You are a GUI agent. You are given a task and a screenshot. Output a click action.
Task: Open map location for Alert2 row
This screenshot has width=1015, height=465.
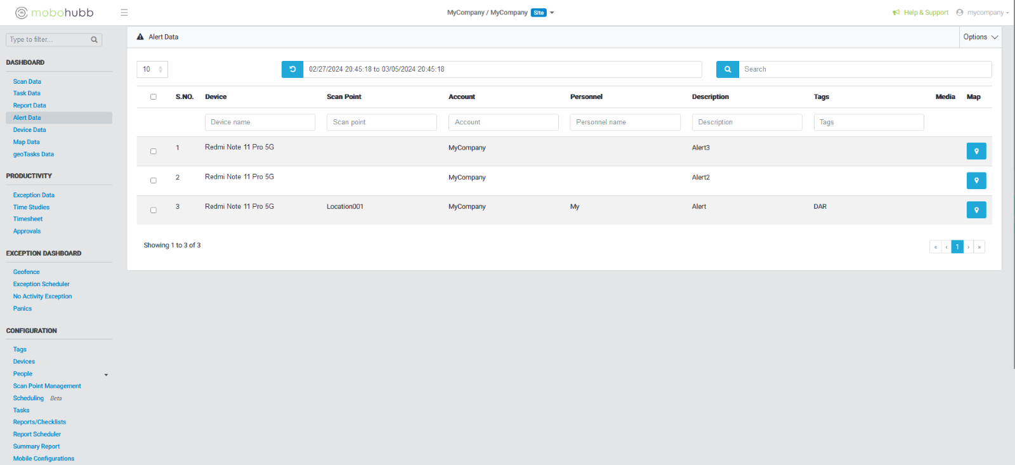976,181
